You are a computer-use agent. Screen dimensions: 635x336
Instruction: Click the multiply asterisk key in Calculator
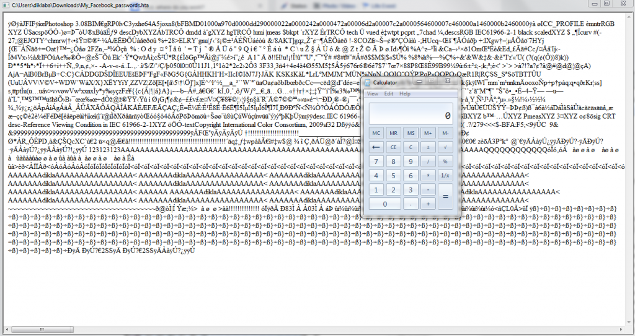(x=428, y=176)
